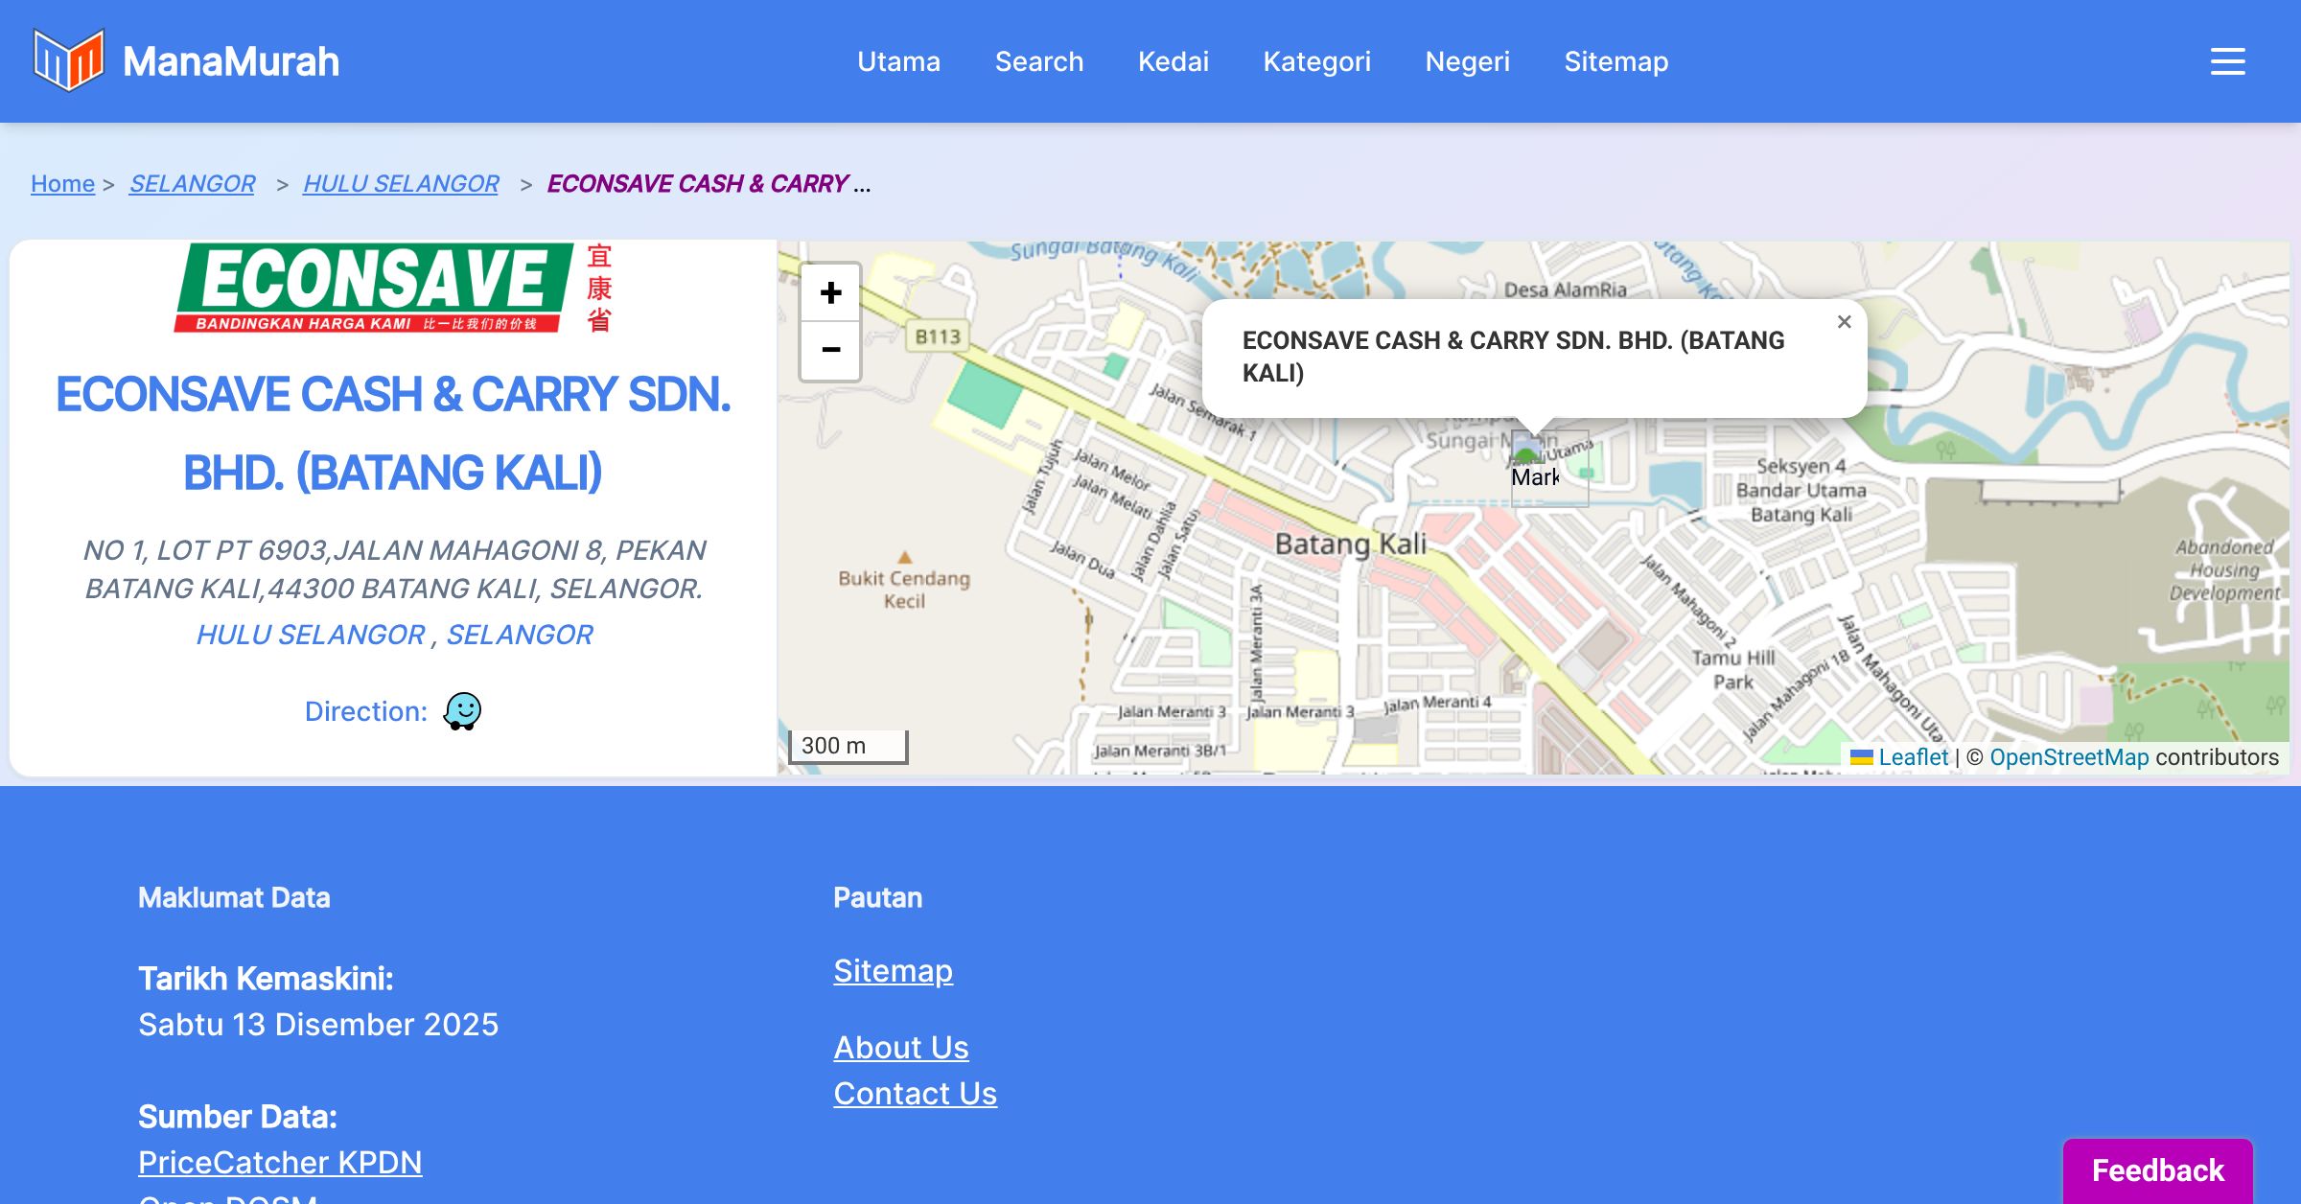The height and width of the screenshot is (1204, 2301).
Task: Click the Feedback button
Action: pyautogui.click(x=2157, y=1169)
